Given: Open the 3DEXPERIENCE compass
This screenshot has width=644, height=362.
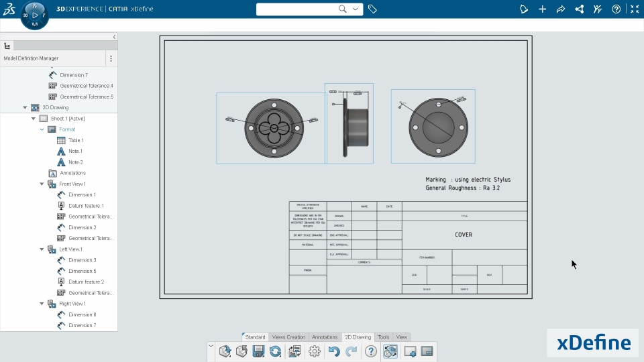Looking at the screenshot, I should (34, 15).
